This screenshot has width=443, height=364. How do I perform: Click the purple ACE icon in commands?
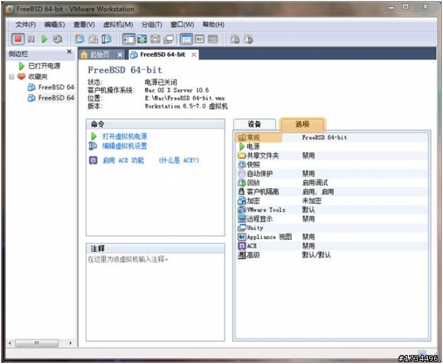(93, 161)
